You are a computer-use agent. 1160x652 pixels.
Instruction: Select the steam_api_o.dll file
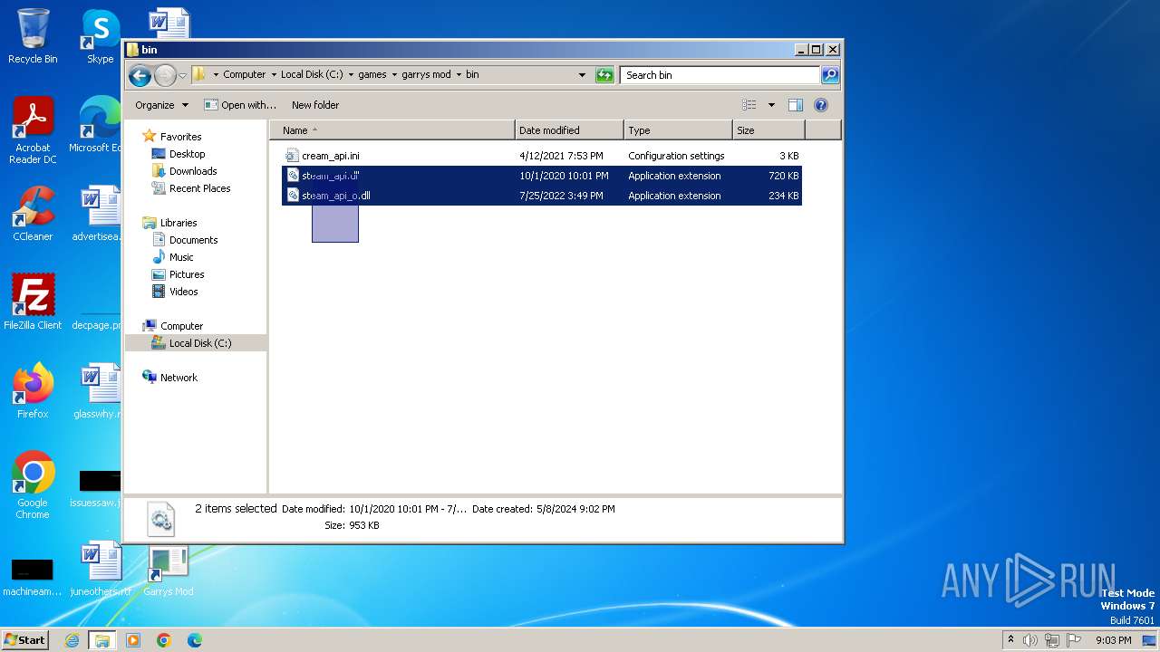click(x=542, y=196)
